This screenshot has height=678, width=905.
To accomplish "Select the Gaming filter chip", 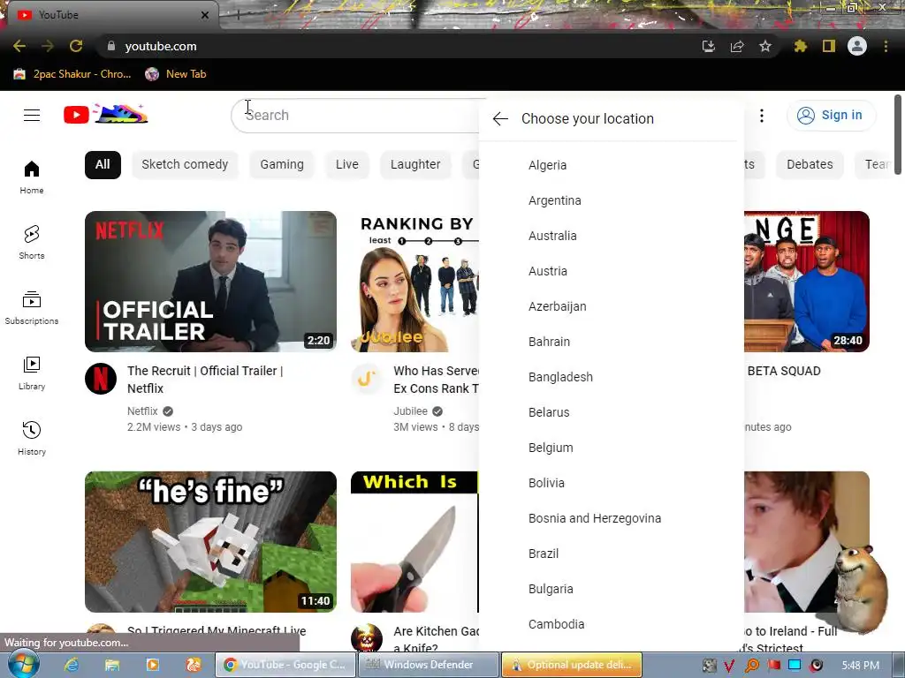I will click(x=282, y=165).
